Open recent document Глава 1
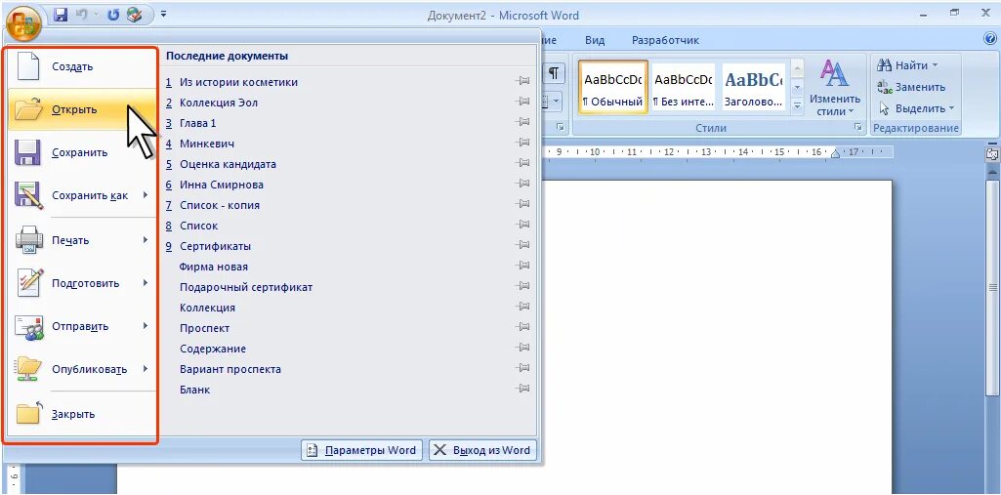 pyautogui.click(x=198, y=123)
